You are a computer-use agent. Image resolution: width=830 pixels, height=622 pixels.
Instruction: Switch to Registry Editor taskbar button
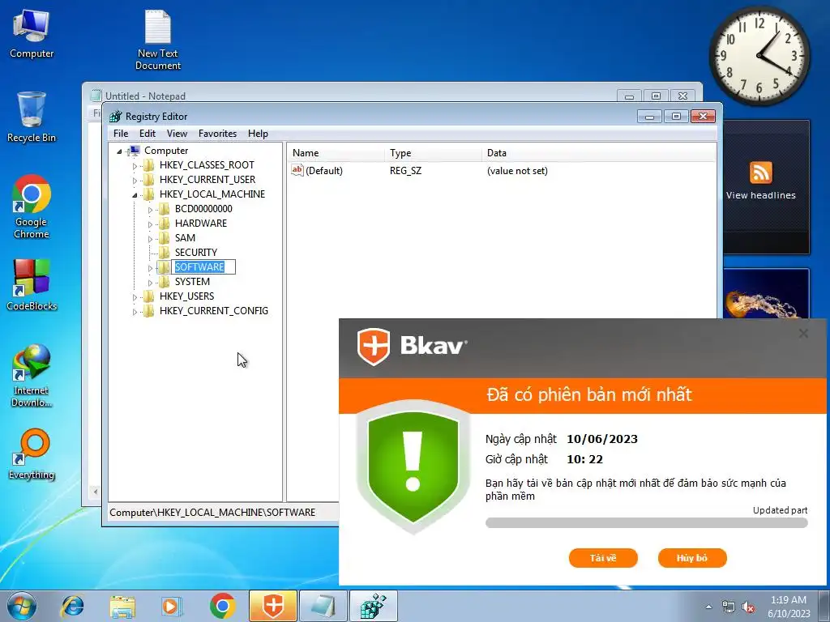373,606
